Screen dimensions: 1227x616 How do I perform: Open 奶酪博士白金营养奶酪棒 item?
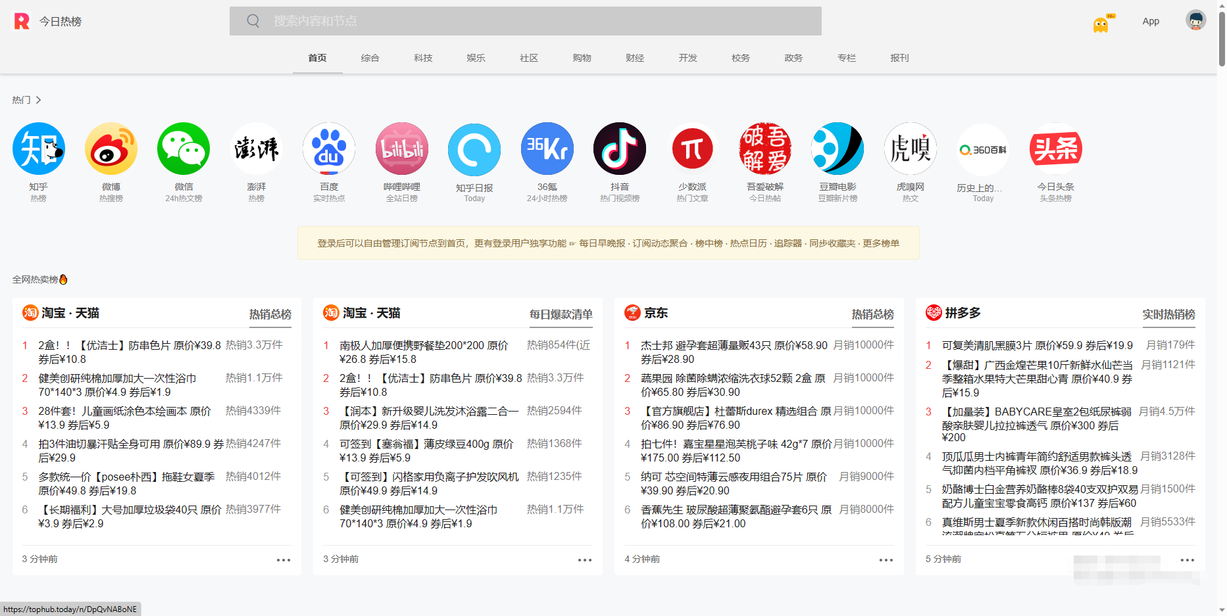1039,496
